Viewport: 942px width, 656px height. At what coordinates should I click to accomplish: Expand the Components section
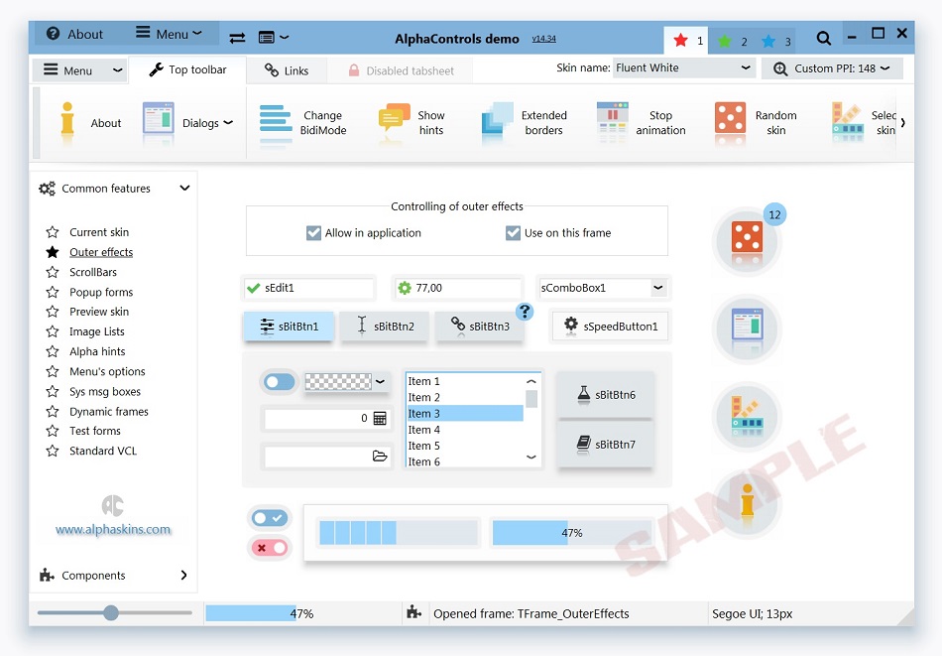pyautogui.click(x=183, y=576)
